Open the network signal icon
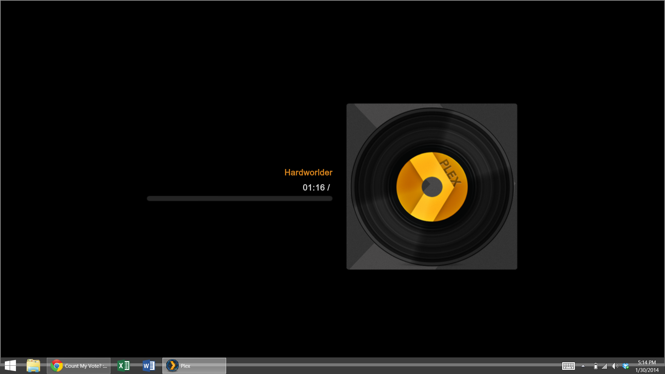Image resolution: width=665 pixels, height=374 pixels. 604,366
